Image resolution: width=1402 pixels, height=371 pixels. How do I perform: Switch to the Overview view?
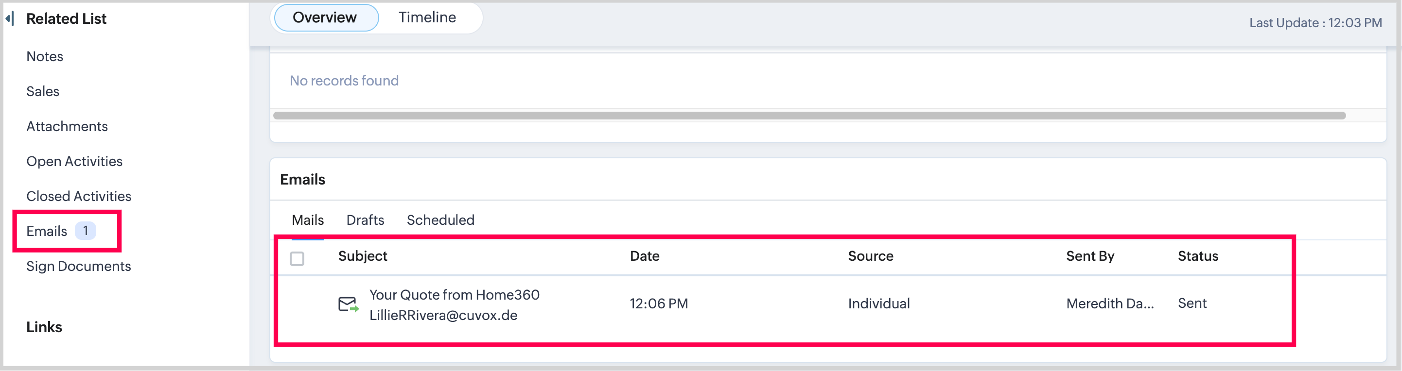[325, 17]
